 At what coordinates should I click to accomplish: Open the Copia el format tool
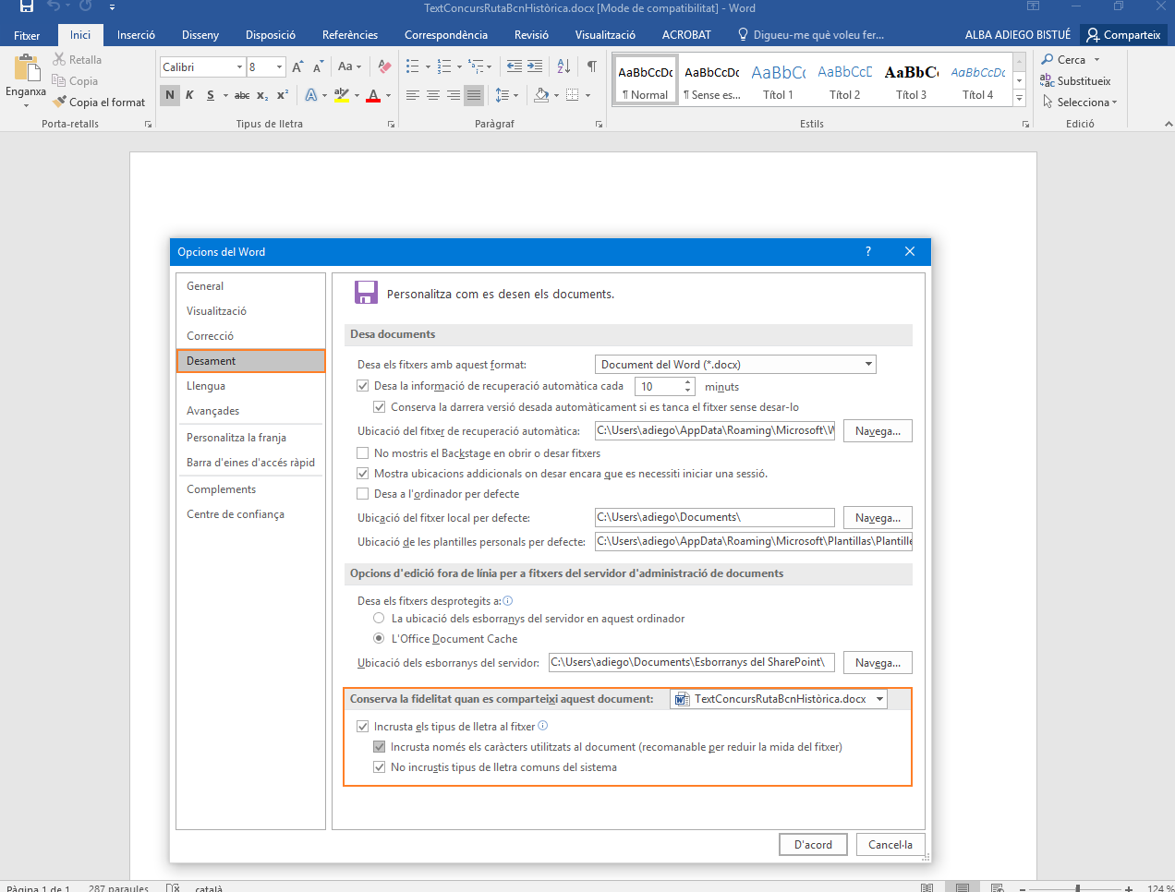tap(99, 102)
